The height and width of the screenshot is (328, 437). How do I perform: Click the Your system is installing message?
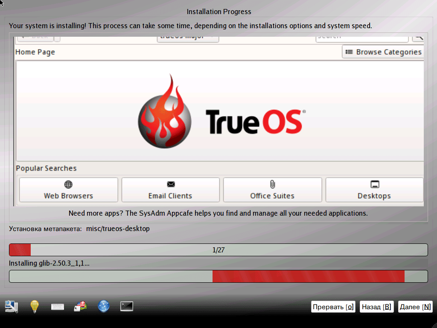click(190, 26)
